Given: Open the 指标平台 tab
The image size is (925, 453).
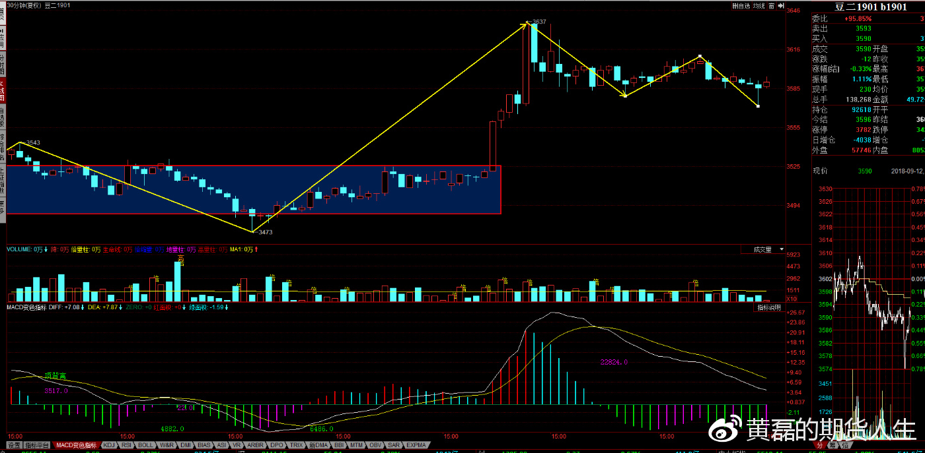Looking at the screenshot, I should pos(37,445).
